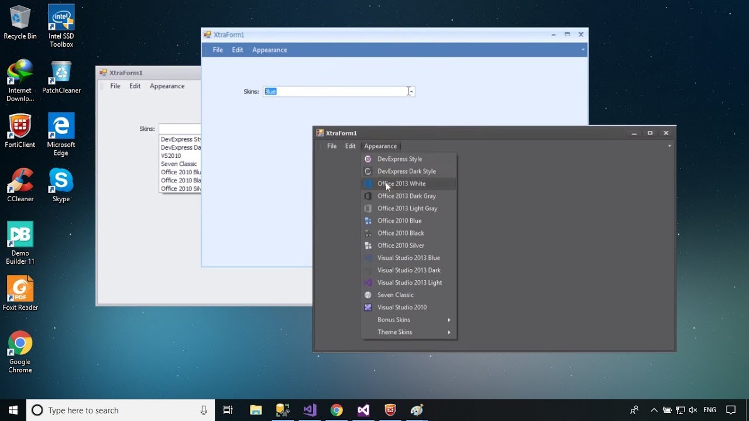
Task: Click the Office 2010 Blue skin icon
Action: pyautogui.click(x=368, y=220)
